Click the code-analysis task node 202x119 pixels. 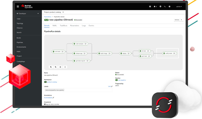pyautogui.click(x=80, y=44)
